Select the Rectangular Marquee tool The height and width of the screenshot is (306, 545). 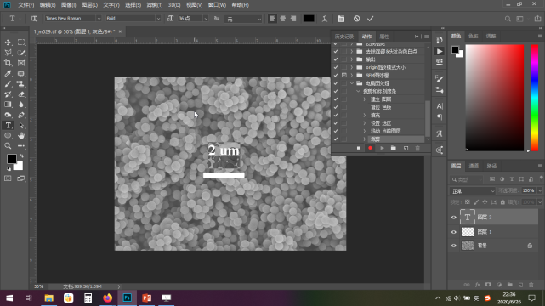pyautogui.click(x=21, y=42)
